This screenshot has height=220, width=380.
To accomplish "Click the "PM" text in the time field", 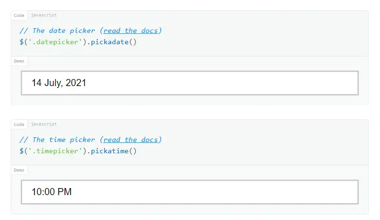I will [64, 192].
